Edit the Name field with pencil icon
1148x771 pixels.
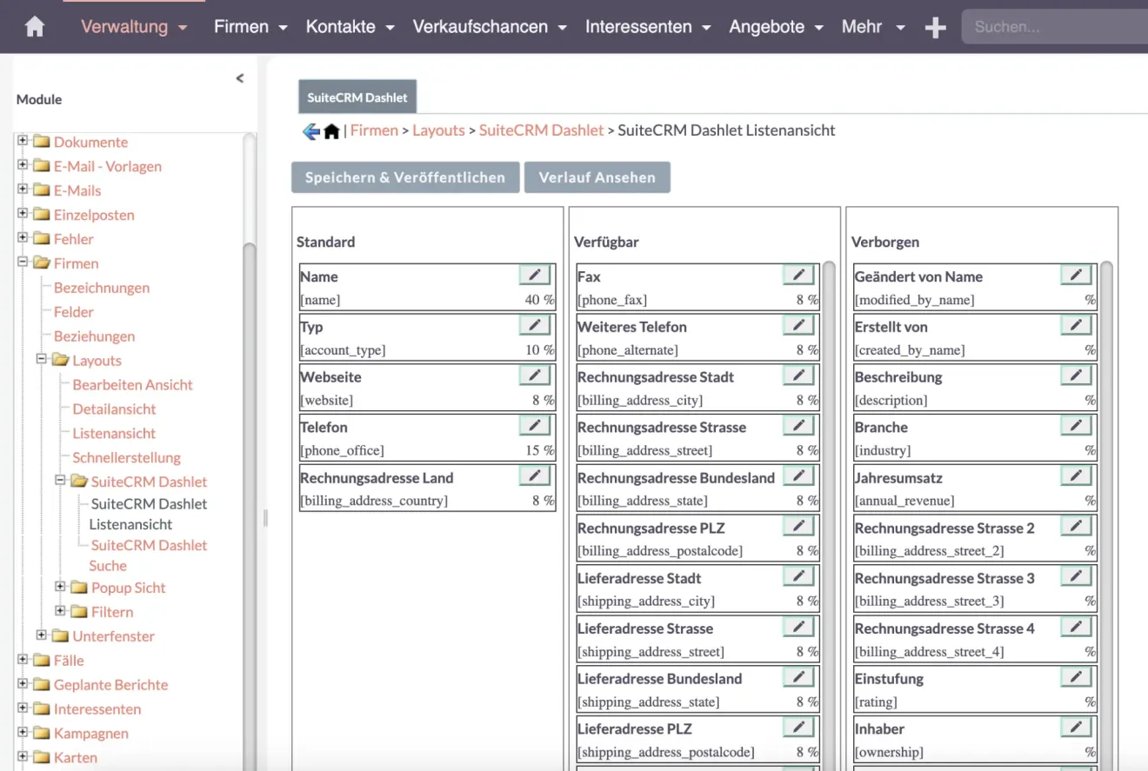tap(535, 276)
